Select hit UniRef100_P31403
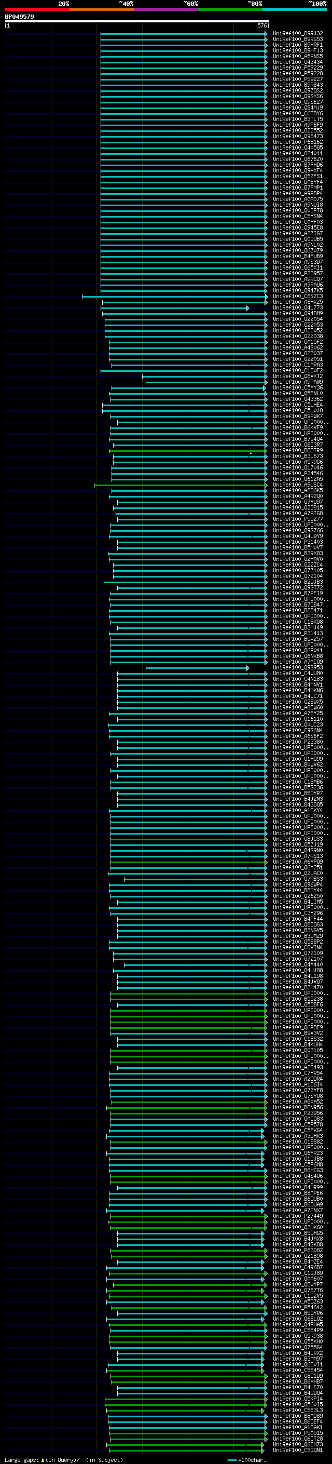The image size is (332, 1464). click(x=298, y=542)
